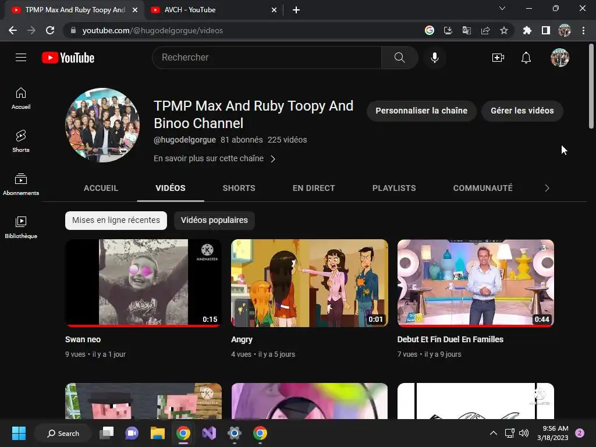Click the channel profile picture

coord(102,125)
